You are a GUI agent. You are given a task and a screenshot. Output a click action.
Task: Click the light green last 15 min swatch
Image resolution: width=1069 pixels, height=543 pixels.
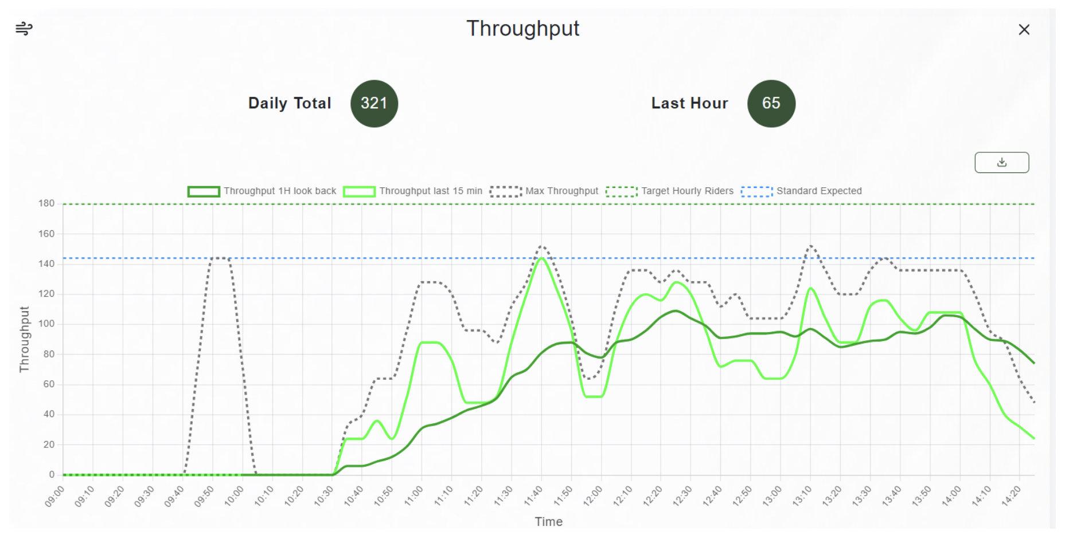[359, 191]
